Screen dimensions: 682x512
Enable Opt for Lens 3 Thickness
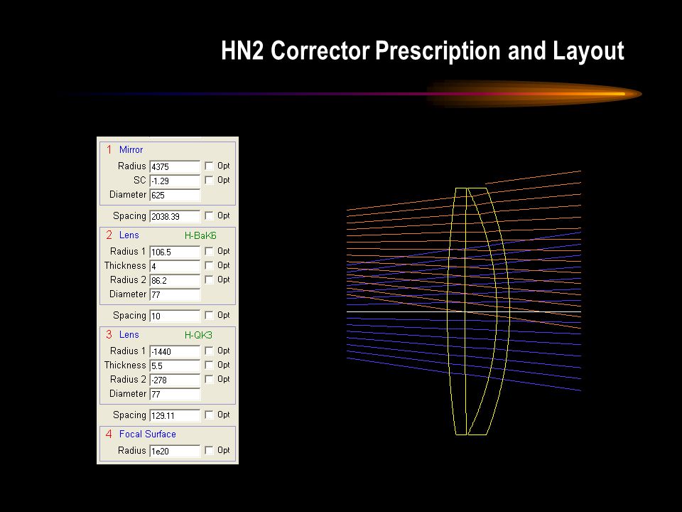(209, 365)
